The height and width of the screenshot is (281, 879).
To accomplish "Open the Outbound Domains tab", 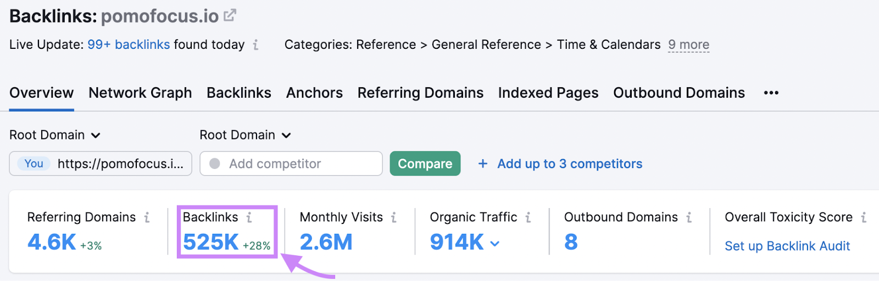I will point(679,93).
